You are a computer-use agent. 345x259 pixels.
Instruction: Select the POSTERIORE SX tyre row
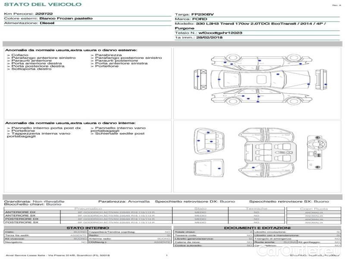point(144,222)
